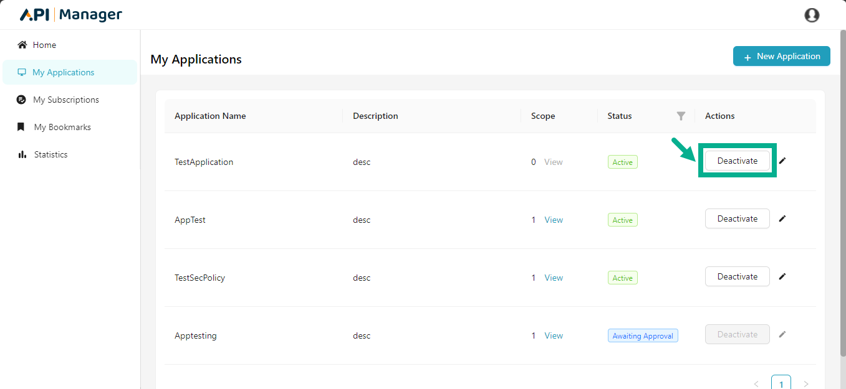Image resolution: width=846 pixels, height=389 pixels.
Task: Go to My Subscriptions
Action: click(65, 100)
